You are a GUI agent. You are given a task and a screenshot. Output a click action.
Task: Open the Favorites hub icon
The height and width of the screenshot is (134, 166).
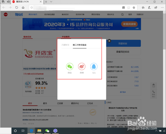pyautogui.click(x=143, y=8)
